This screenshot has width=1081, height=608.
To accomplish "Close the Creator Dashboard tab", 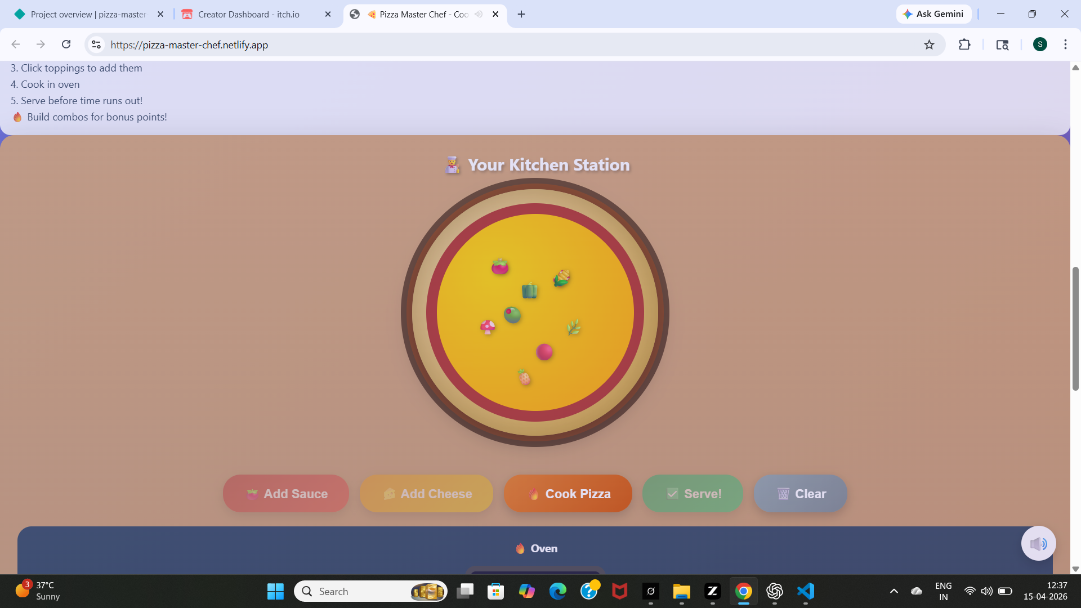I will [x=328, y=15].
